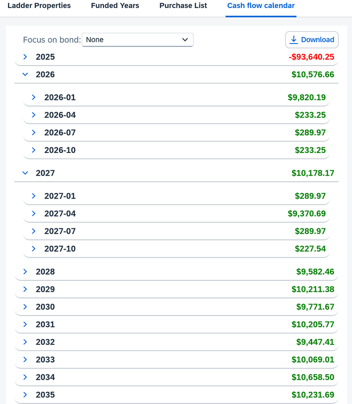Click the $10,658.50 total for 2034

[x=313, y=377]
